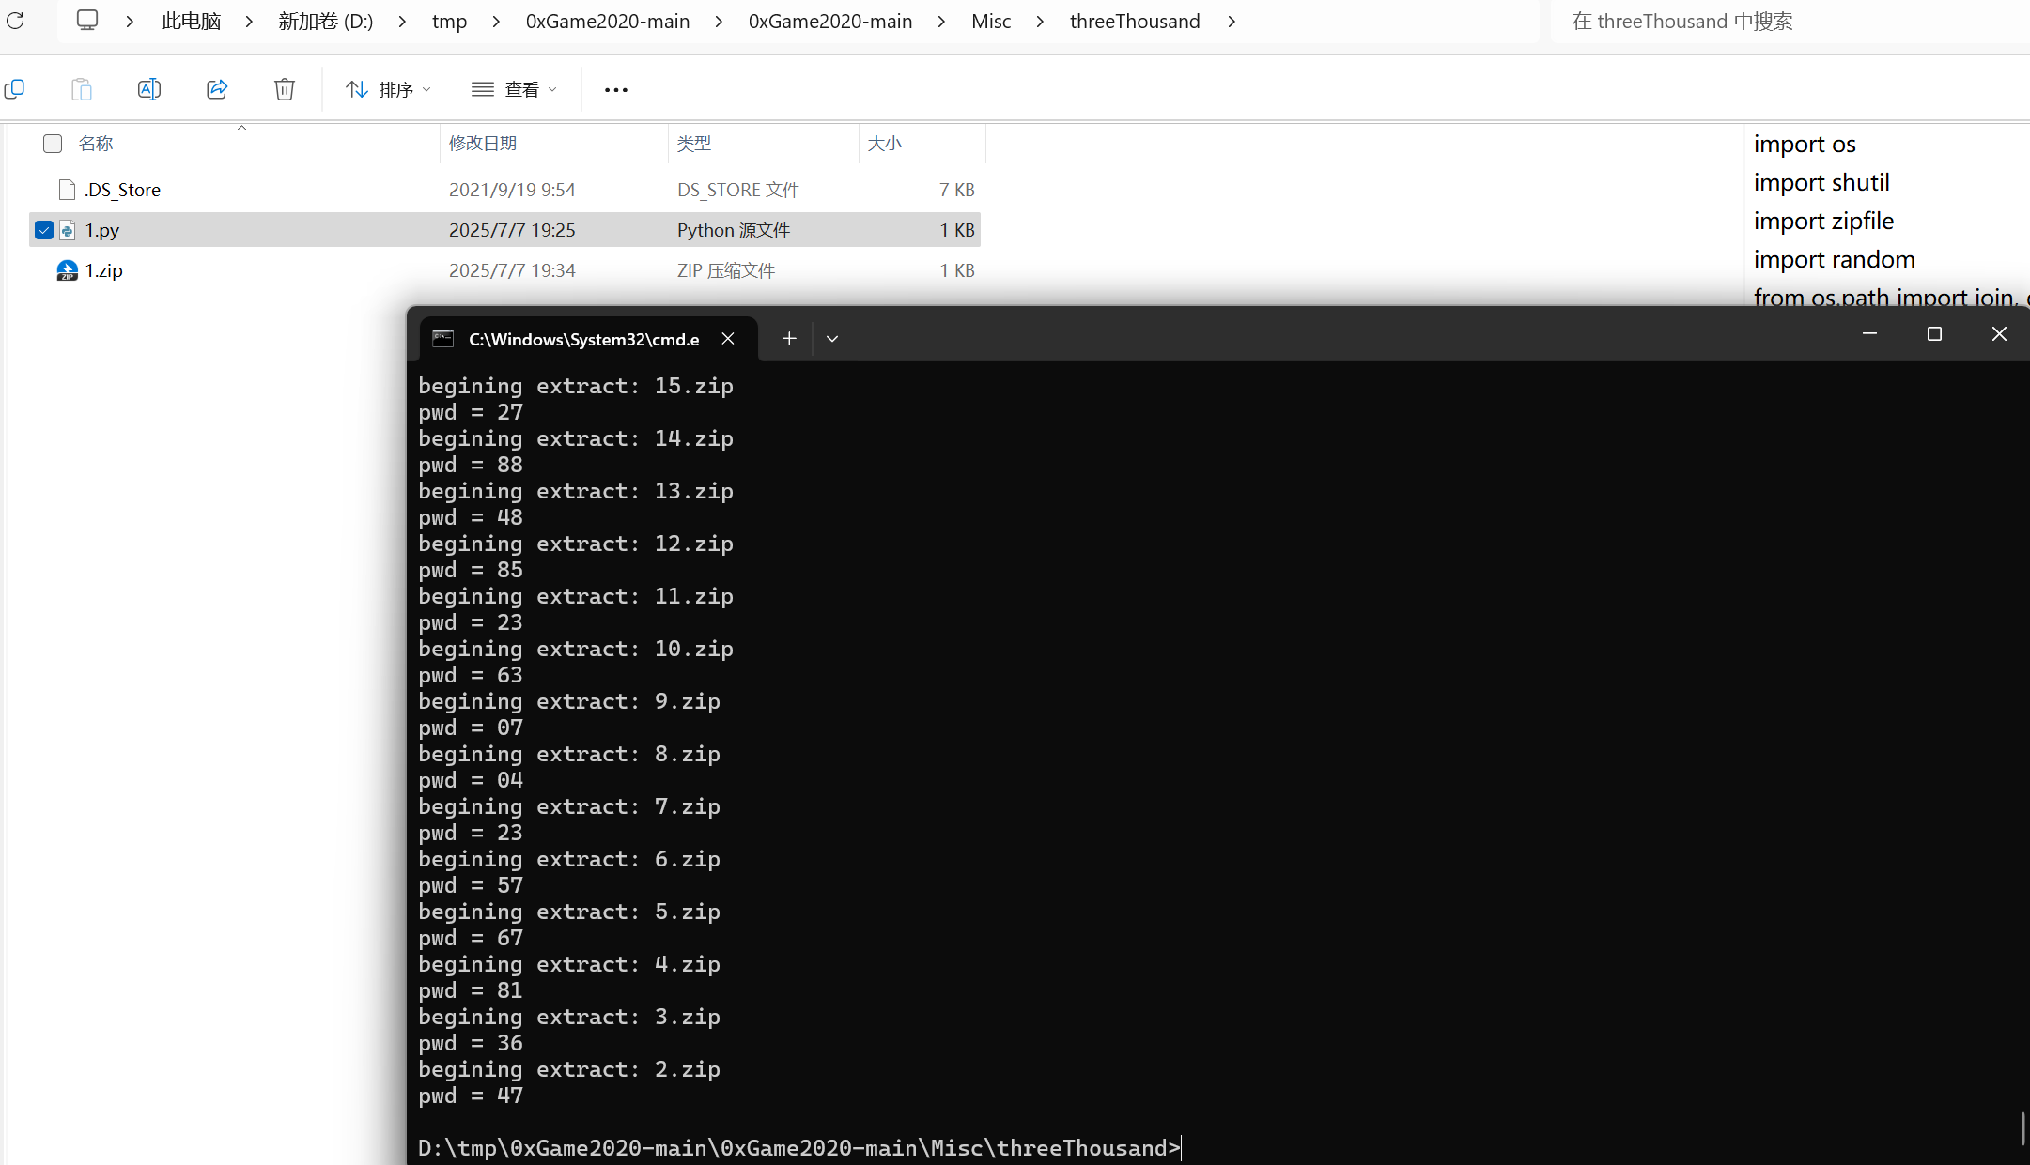
Task: Expand chevron after tmp breadcrumb
Action: pyautogui.click(x=496, y=21)
